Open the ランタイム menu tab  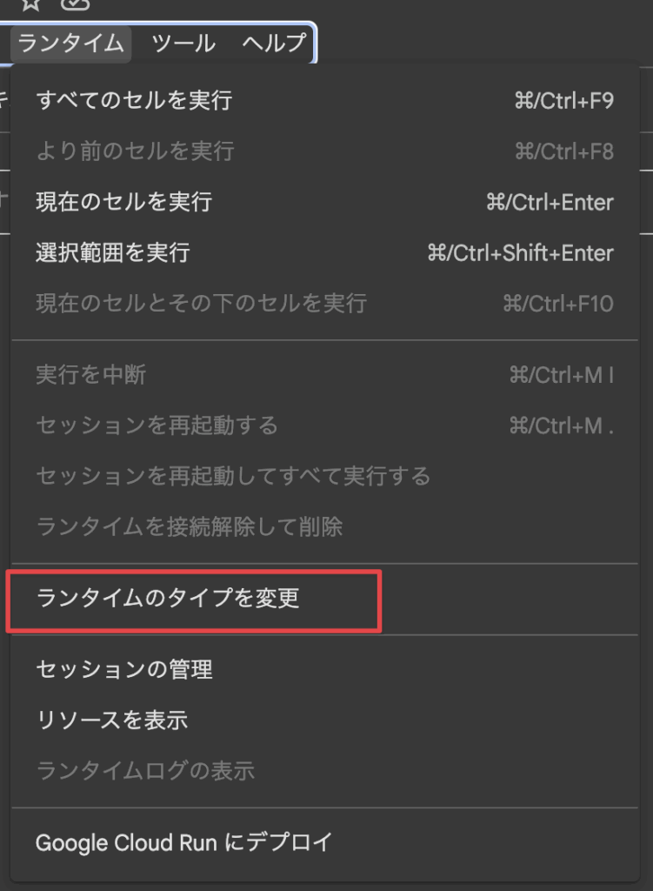[x=71, y=44]
